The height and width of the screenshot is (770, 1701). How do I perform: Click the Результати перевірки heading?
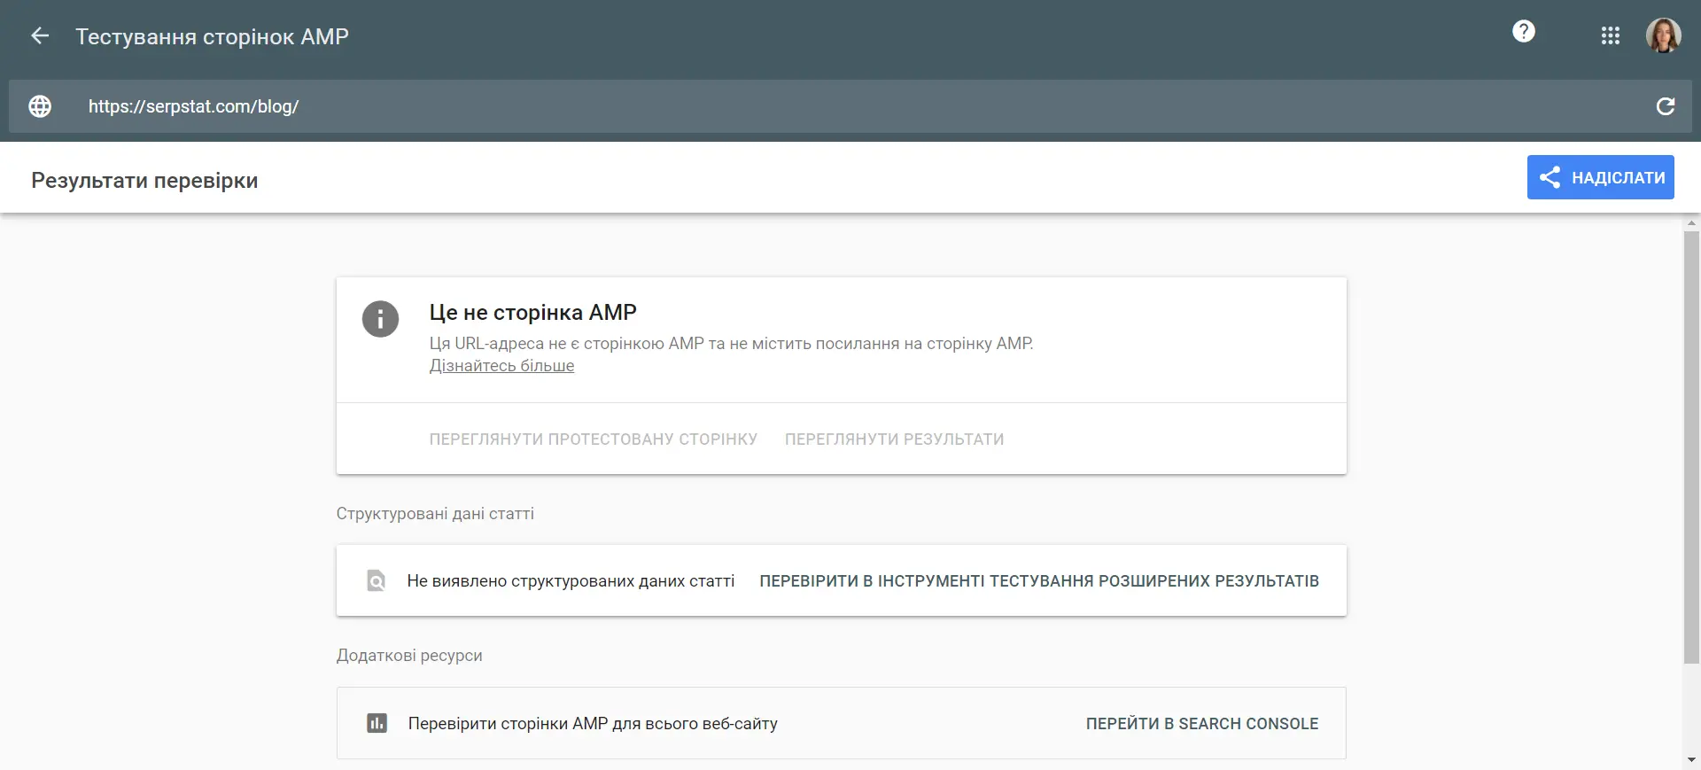click(x=144, y=181)
